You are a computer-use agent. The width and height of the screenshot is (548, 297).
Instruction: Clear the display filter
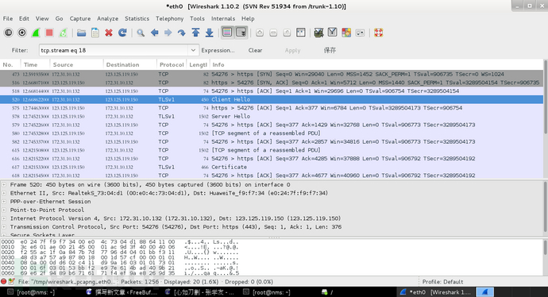click(x=255, y=50)
